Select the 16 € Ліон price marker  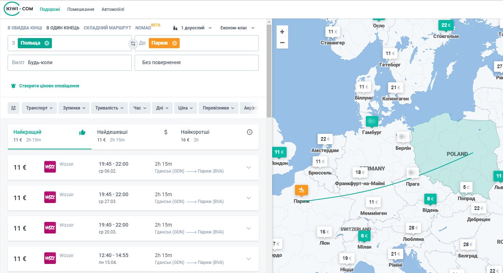pos(325,232)
